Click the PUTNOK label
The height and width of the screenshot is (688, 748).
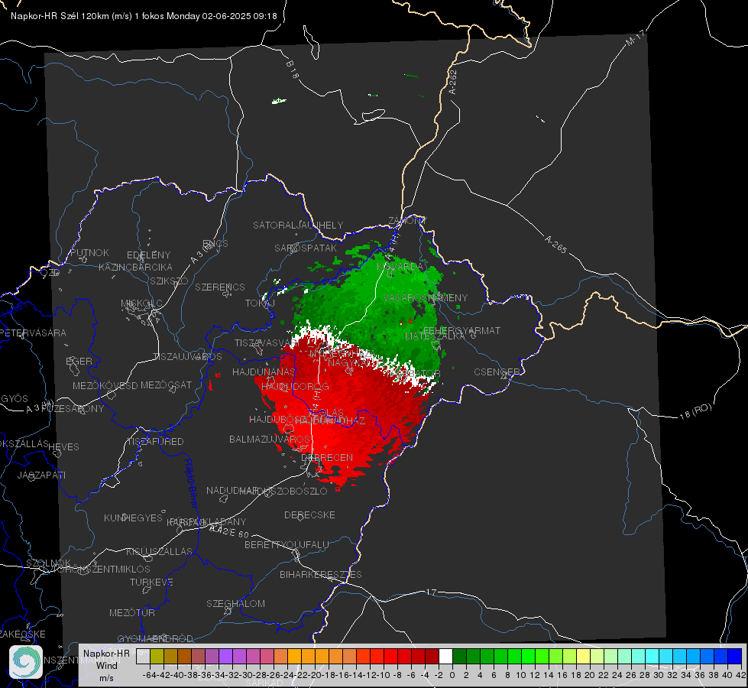point(89,252)
